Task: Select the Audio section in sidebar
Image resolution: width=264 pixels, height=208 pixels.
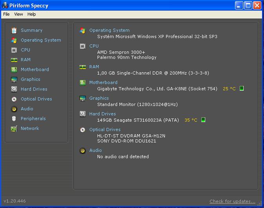Action: click(x=27, y=109)
